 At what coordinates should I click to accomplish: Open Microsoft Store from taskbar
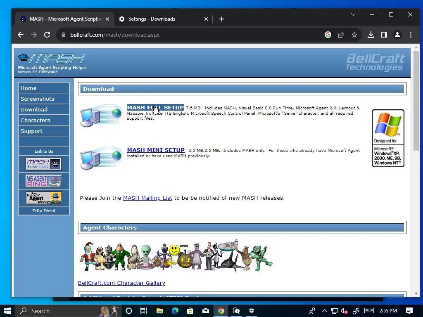point(190,311)
